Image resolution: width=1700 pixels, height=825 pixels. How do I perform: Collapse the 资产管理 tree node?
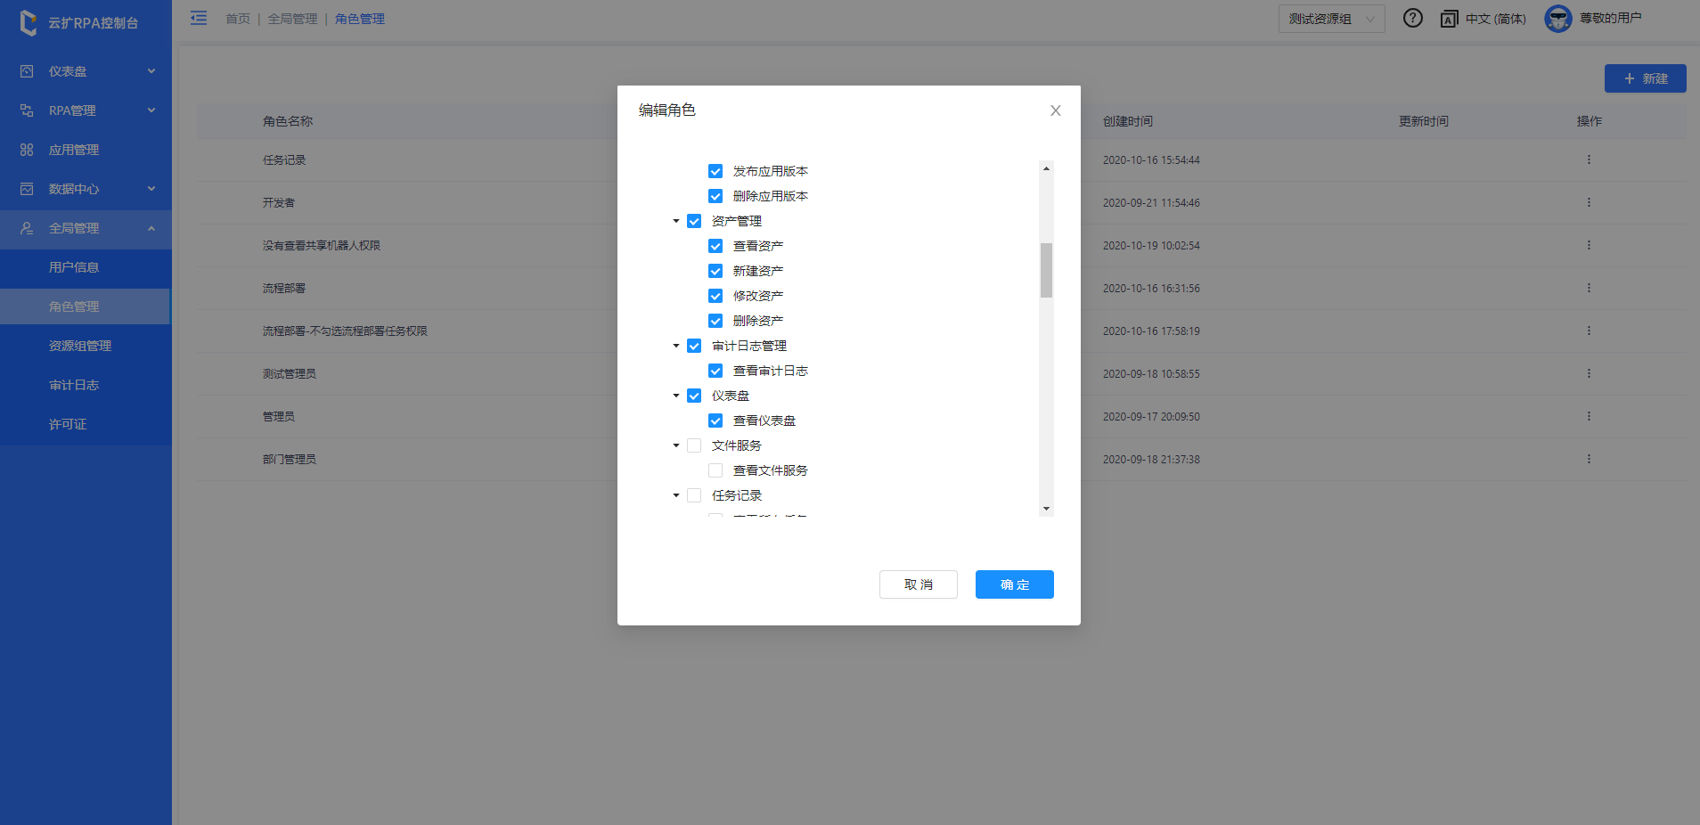click(676, 221)
